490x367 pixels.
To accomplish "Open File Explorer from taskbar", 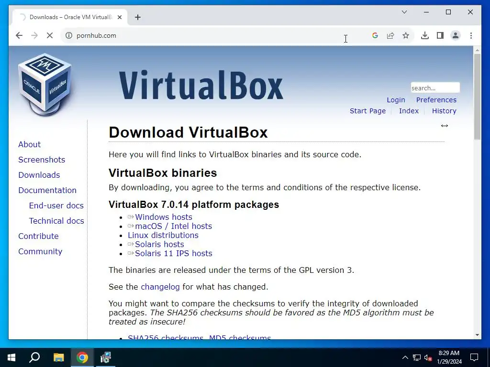I will click(58, 357).
